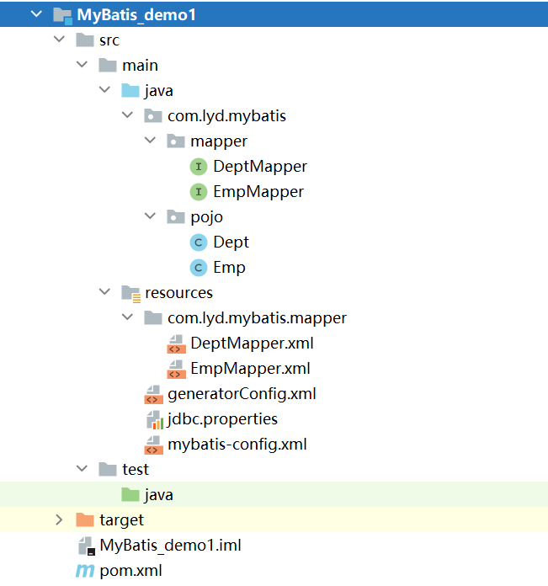Select the Dept class label
The image size is (548, 586).
[x=231, y=242]
